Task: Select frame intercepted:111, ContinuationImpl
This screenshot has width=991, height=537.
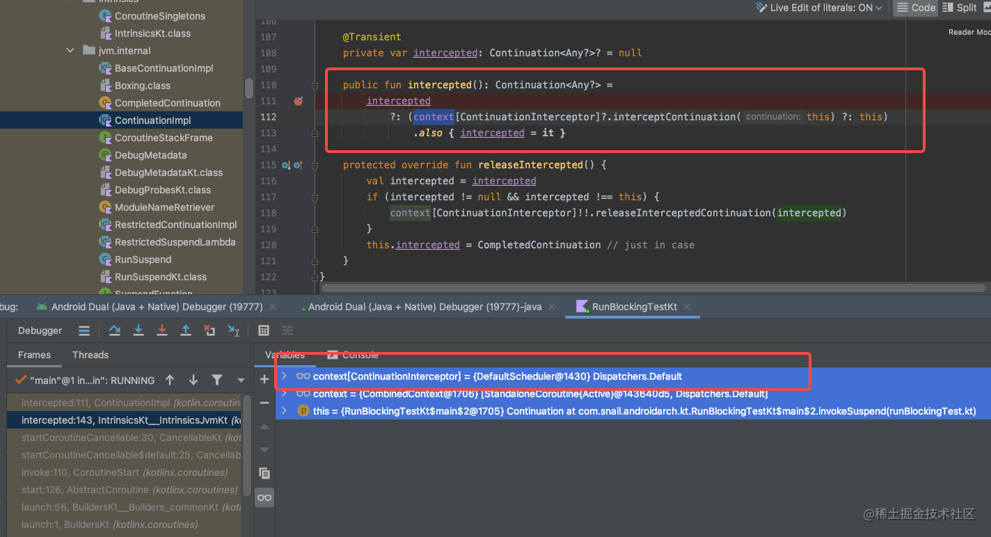Action: (x=125, y=403)
